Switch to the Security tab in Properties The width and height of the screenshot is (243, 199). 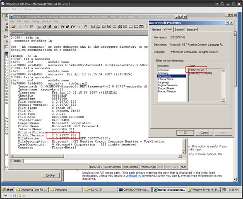179,29
